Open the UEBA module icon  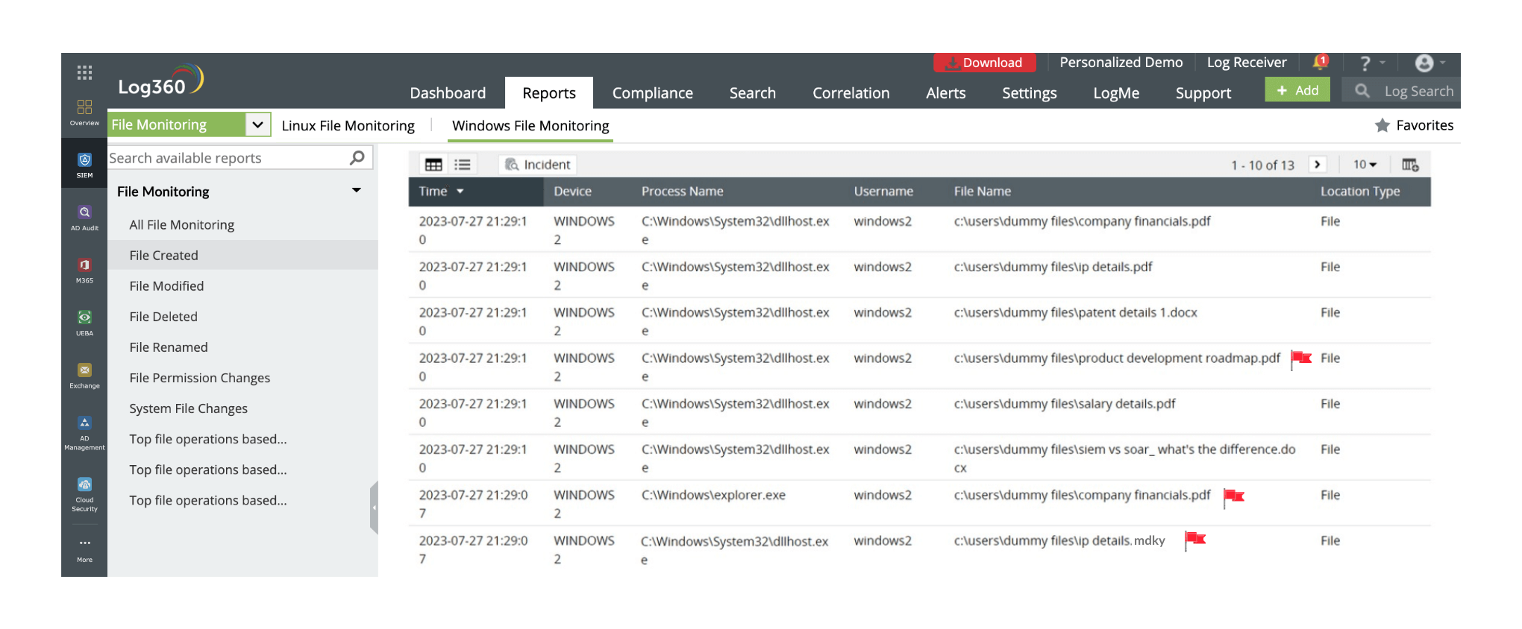pyautogui.click(x=84, y=323)
